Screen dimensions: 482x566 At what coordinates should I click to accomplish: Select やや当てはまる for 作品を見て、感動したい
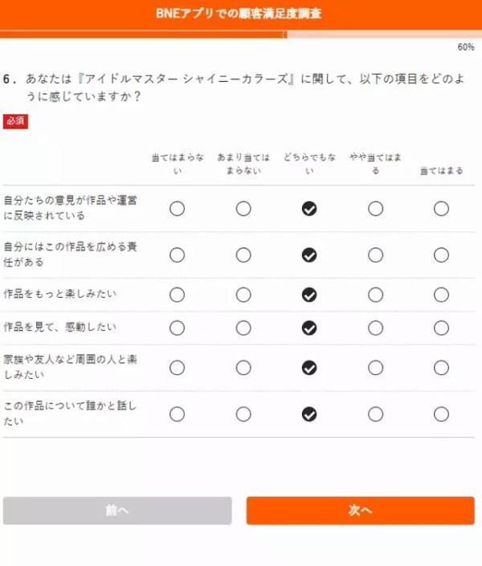[x=375, y=328]
